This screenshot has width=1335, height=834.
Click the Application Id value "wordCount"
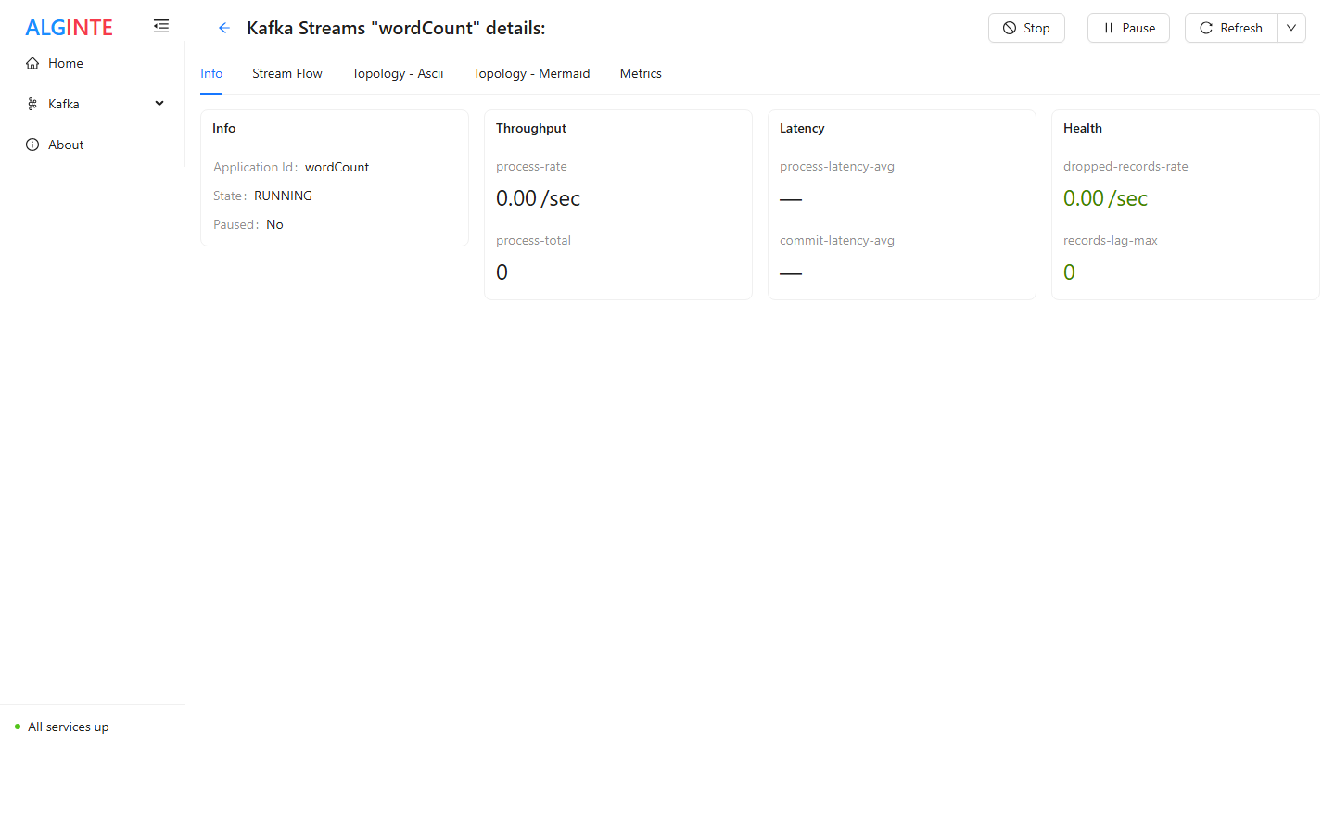pos(337,167)
